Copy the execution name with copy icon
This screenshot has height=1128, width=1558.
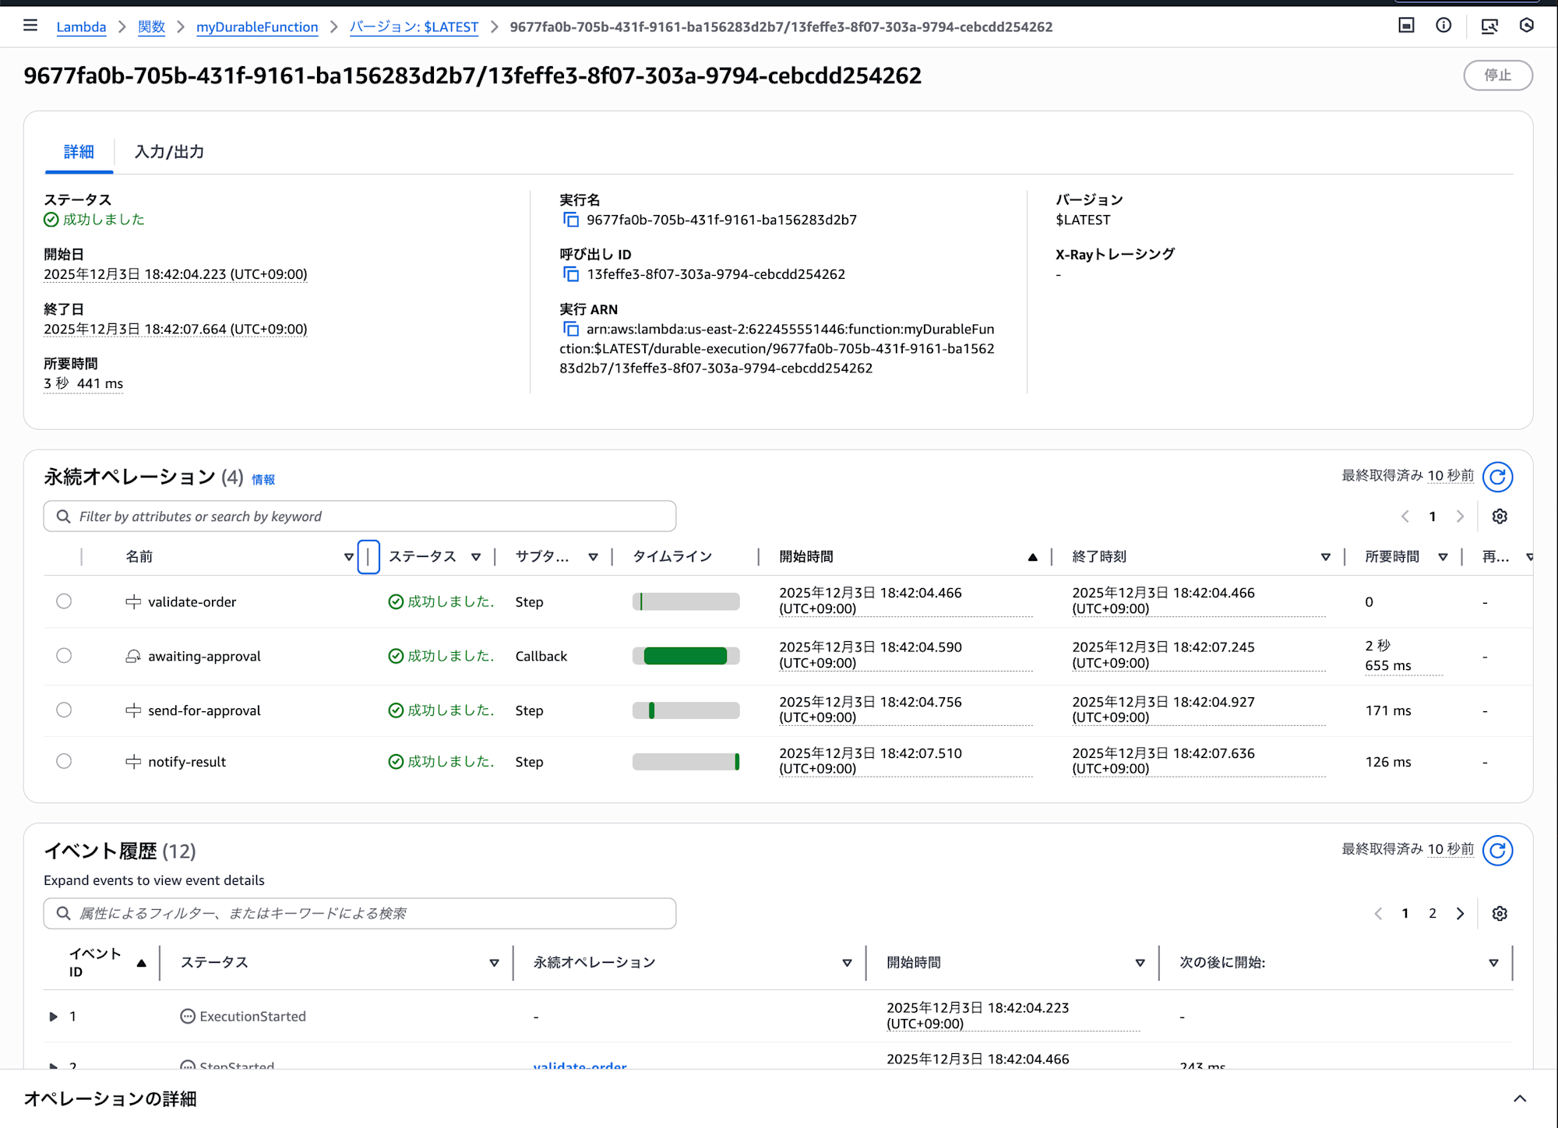[x=571, y=220]
